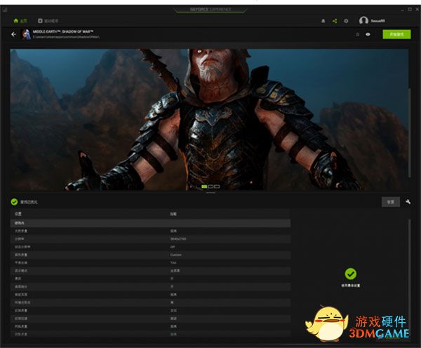Click the gray revert button
Image resolution: width=421 pixels, height=348 pixels.
coord(391,202)
